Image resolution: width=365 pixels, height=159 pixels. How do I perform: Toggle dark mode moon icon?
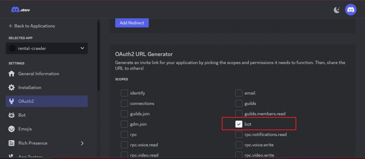(x=336, y=10)
